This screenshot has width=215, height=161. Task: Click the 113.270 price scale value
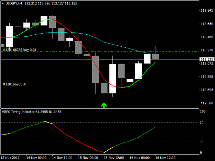(207, 50)
